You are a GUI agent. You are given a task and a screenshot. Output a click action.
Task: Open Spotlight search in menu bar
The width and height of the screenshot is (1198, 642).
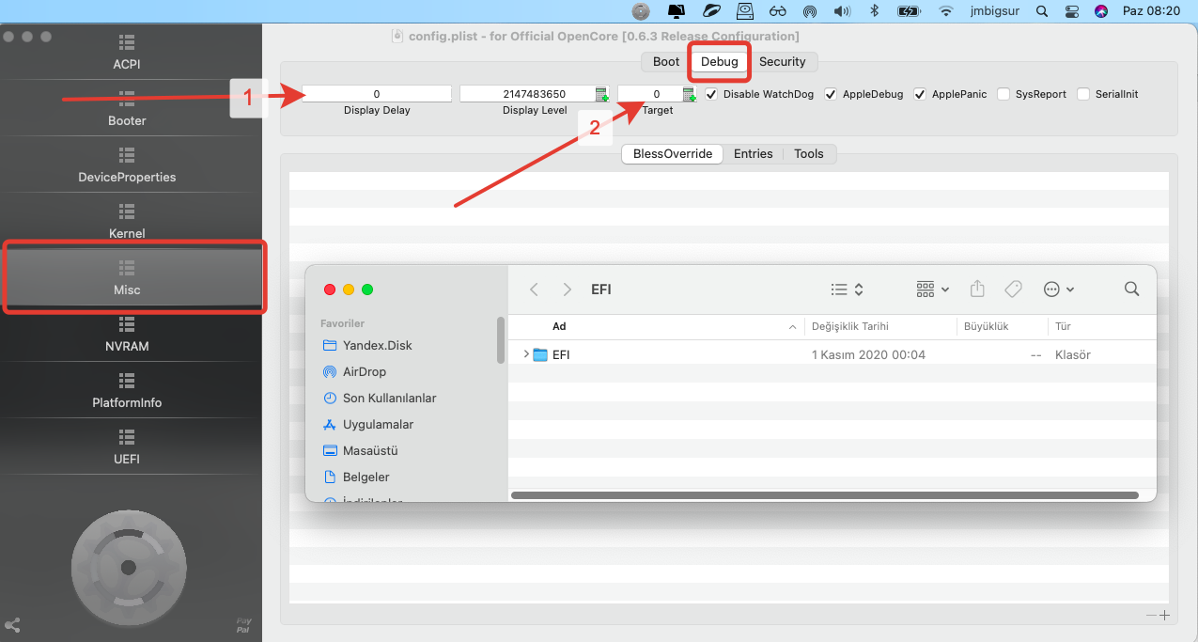[1041, 11]
